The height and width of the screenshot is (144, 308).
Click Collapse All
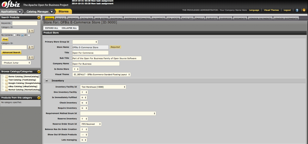pyautogui.click(x=69, y=28)
